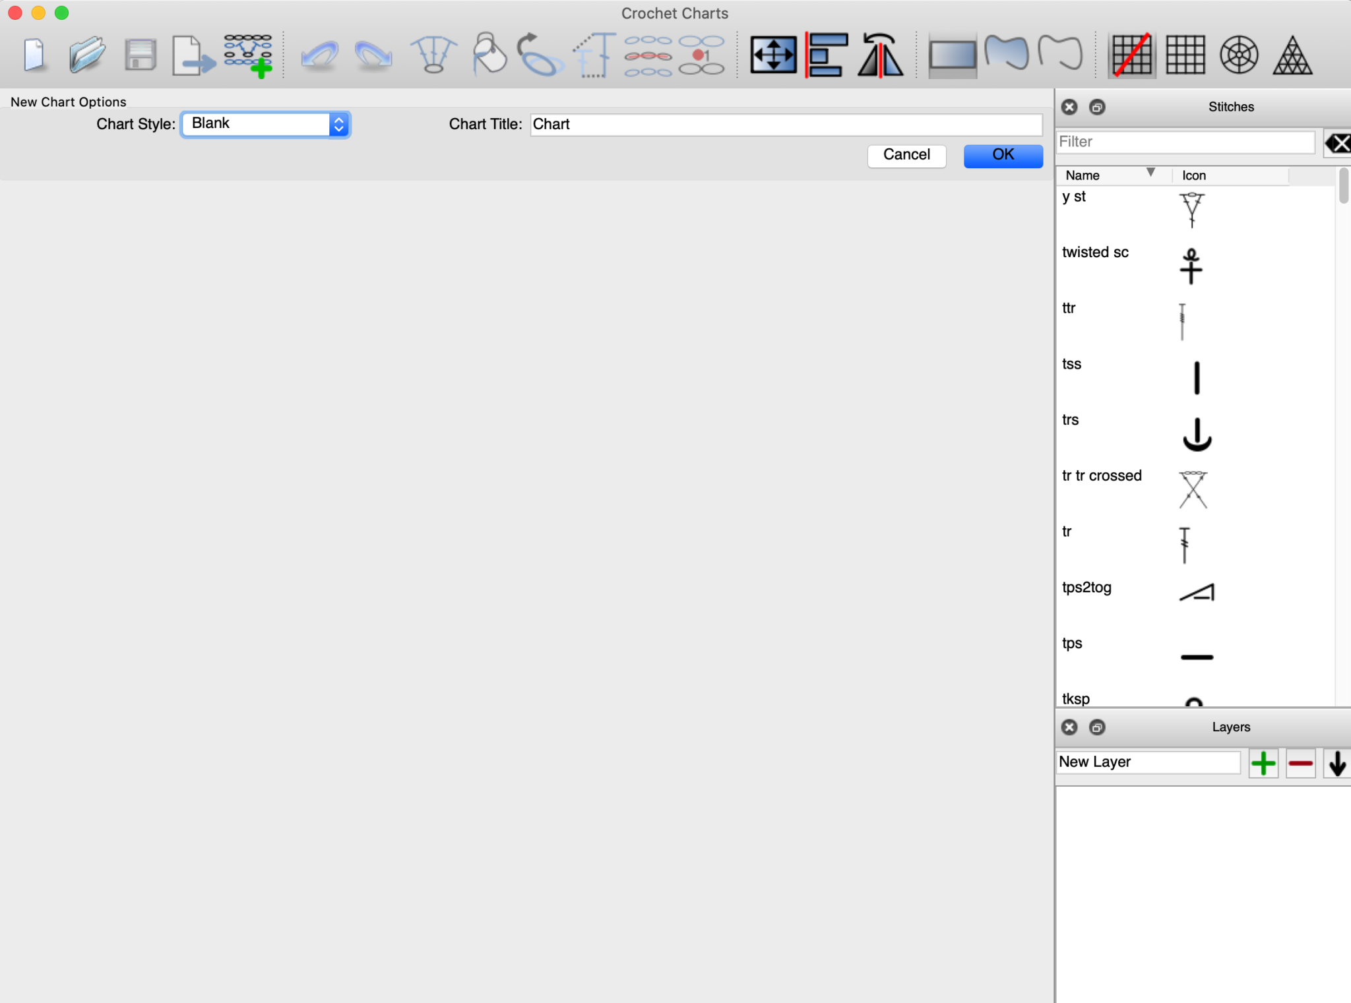The image size is (1351, 1003).
Task: Open a file with the folder icon
Action: 86,55
